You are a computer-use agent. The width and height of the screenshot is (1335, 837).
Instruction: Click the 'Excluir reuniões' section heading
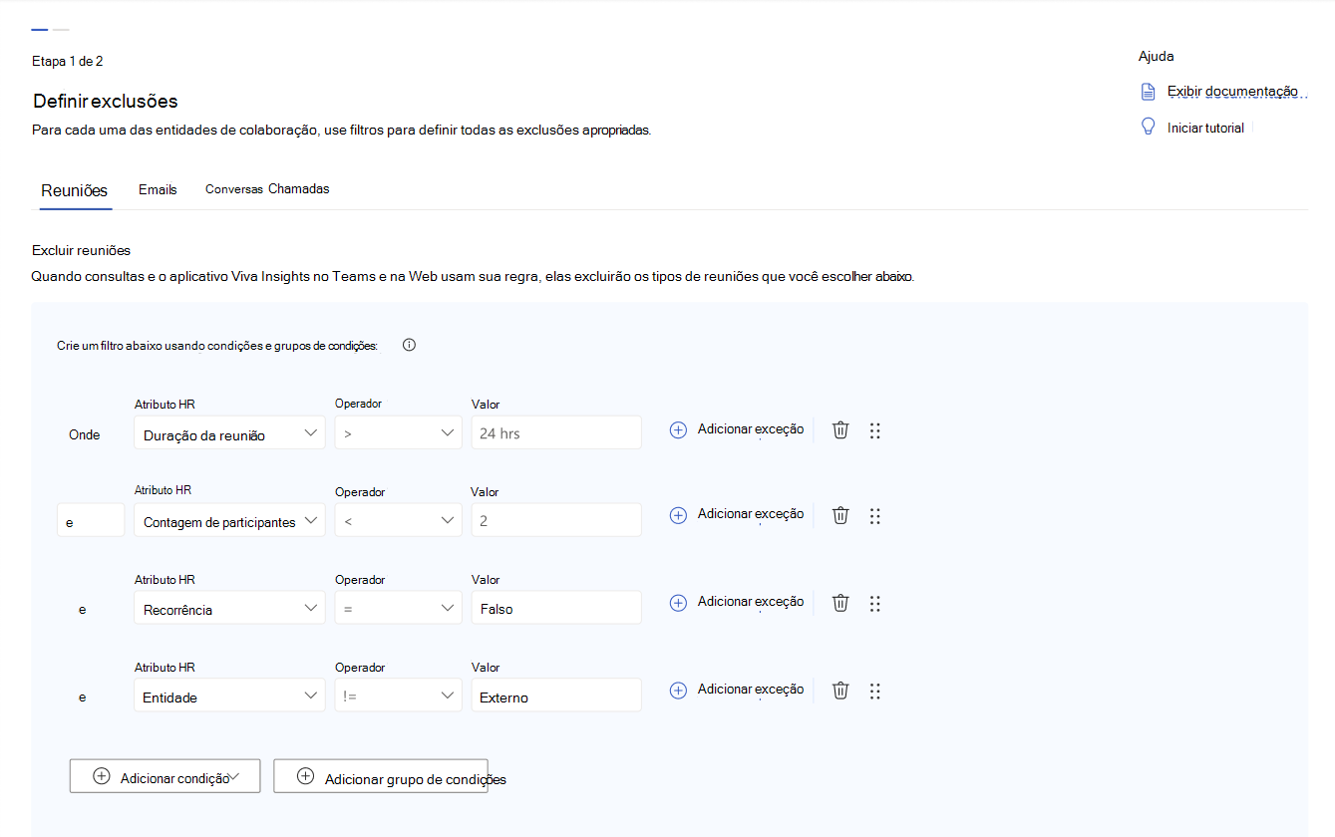pyautogui.click(x=82, y=250)
